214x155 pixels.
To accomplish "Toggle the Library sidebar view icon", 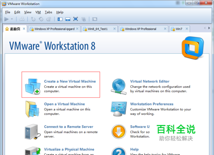I will click(60, 19).
